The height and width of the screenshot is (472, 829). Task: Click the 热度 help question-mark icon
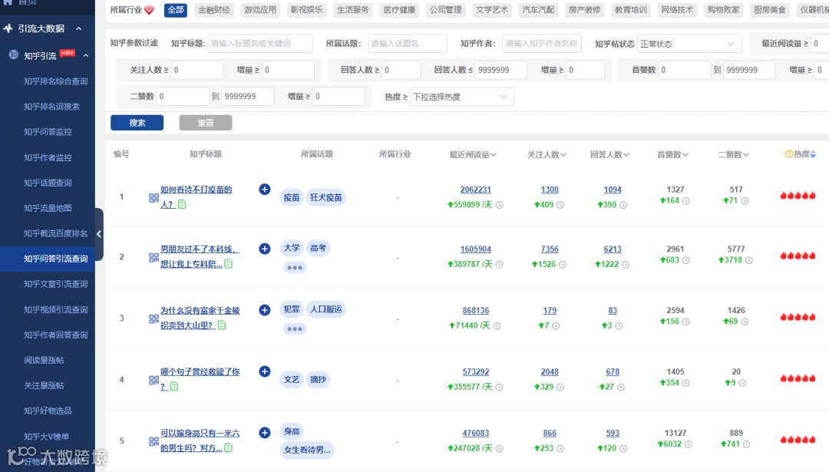click(789, 153)
